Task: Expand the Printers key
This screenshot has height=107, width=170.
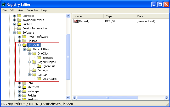Action: [14, 24]
